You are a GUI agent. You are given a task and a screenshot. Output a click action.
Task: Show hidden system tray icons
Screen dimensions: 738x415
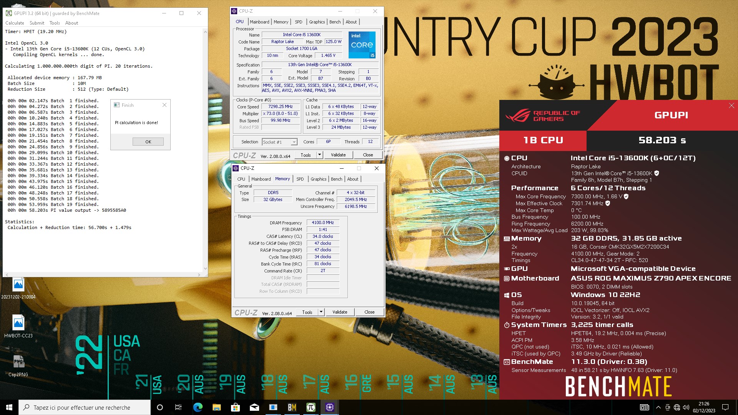tap(658, 407)
